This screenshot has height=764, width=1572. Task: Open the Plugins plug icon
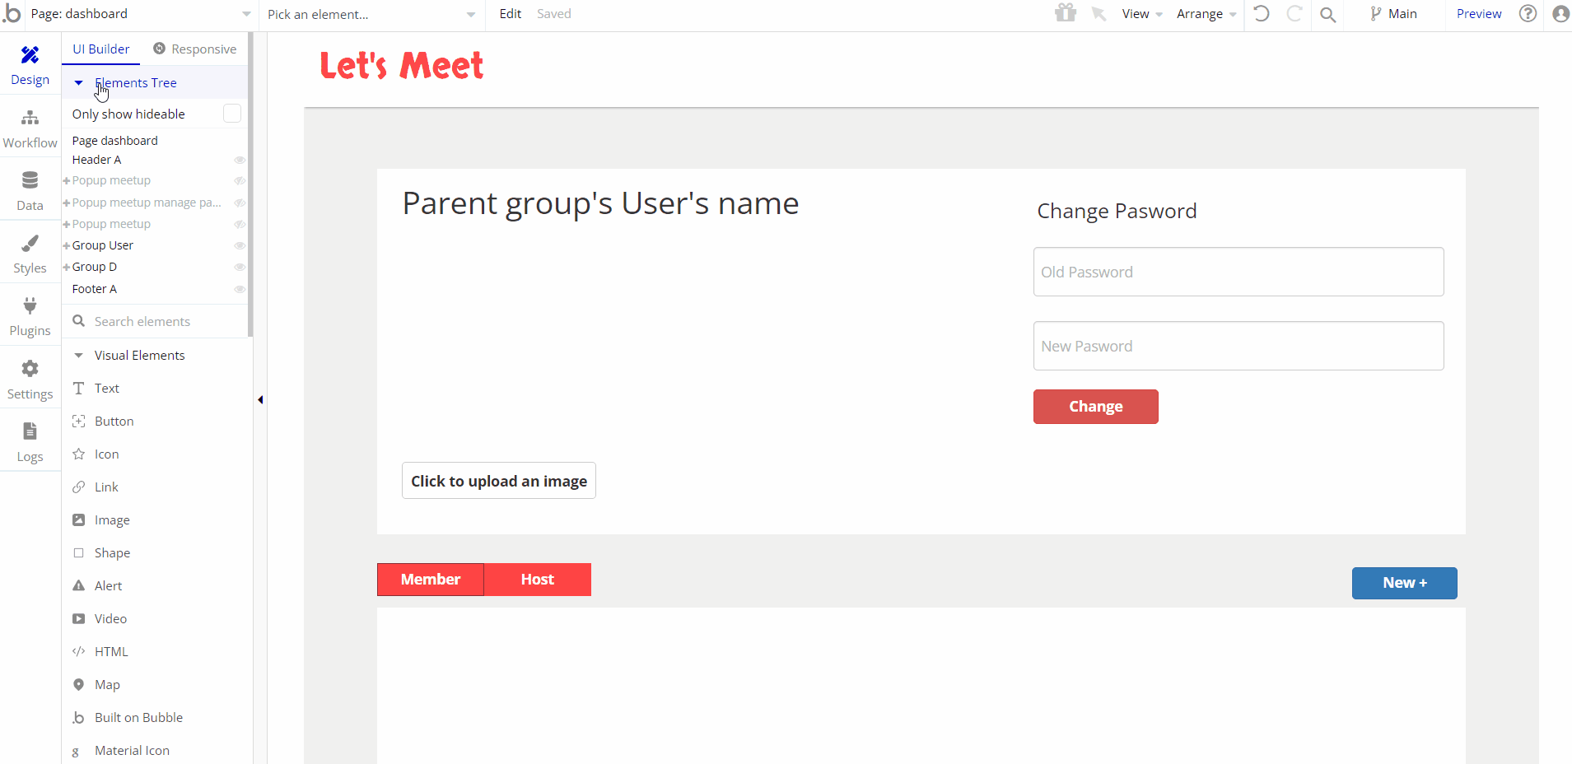tap(30, 306)
